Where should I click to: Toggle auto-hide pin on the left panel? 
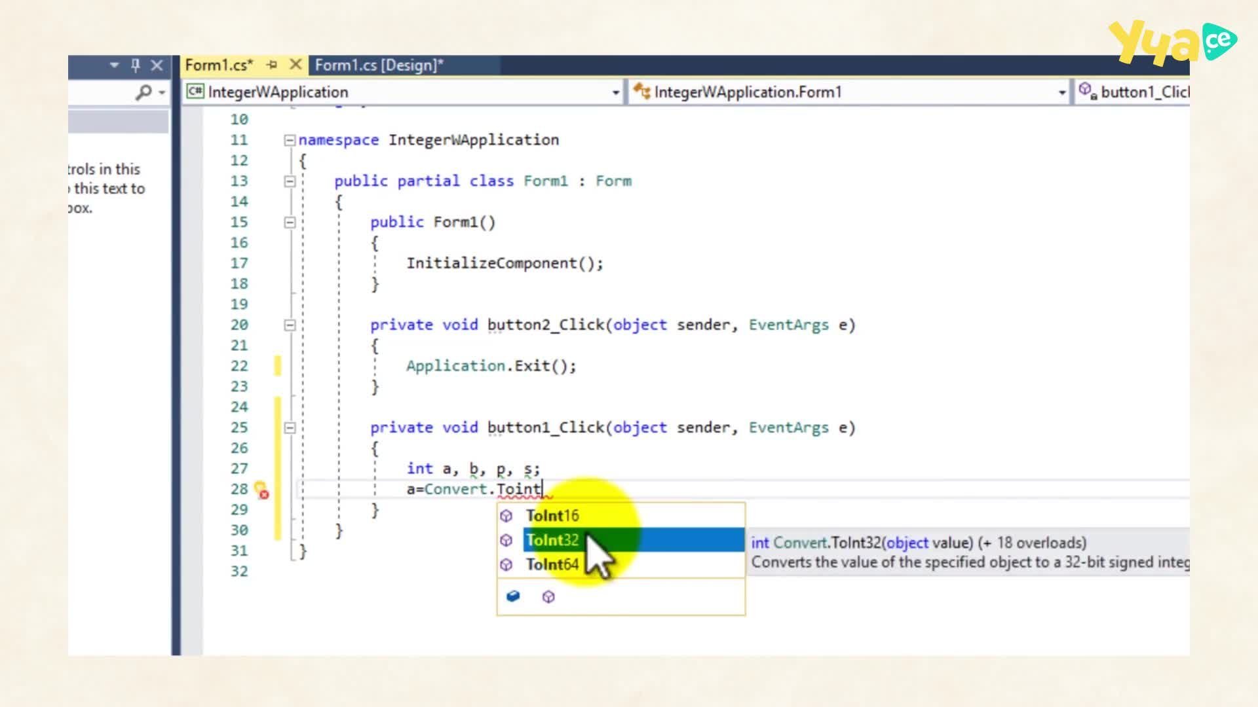(x=136, y=65)
